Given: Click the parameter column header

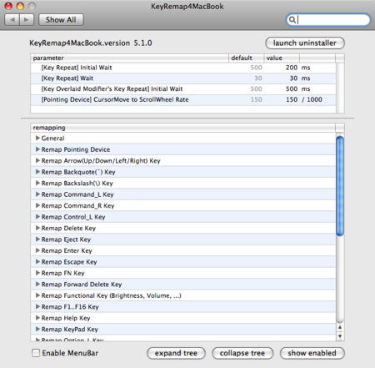Looking at the screenshot, I should 129,58.
